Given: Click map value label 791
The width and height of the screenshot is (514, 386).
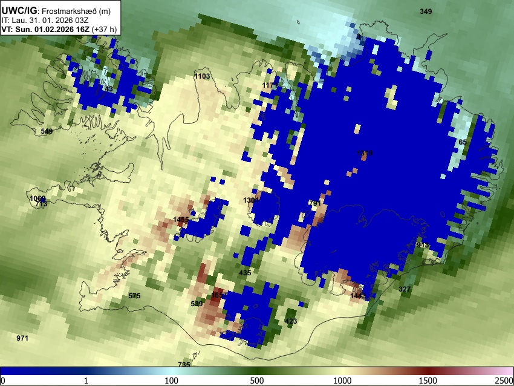Looking at the screenshot, I should (314, 203).
